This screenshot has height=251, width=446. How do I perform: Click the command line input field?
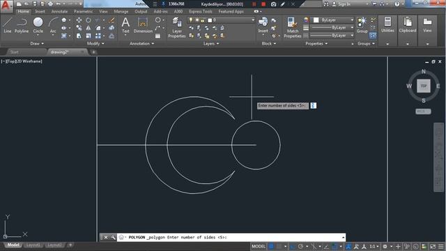tap(231, 237)
